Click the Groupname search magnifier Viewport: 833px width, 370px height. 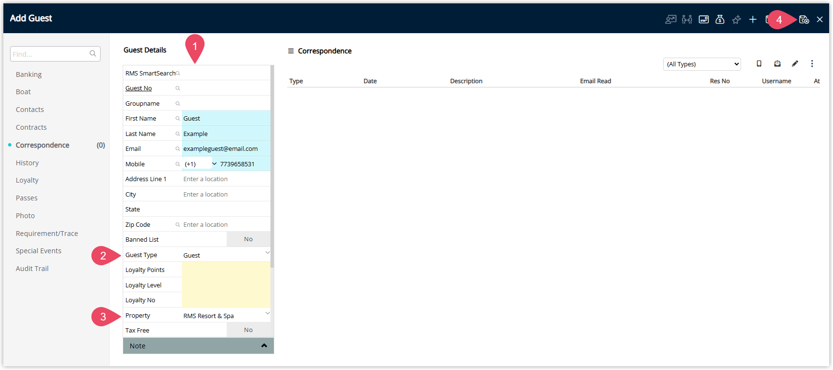178,104
